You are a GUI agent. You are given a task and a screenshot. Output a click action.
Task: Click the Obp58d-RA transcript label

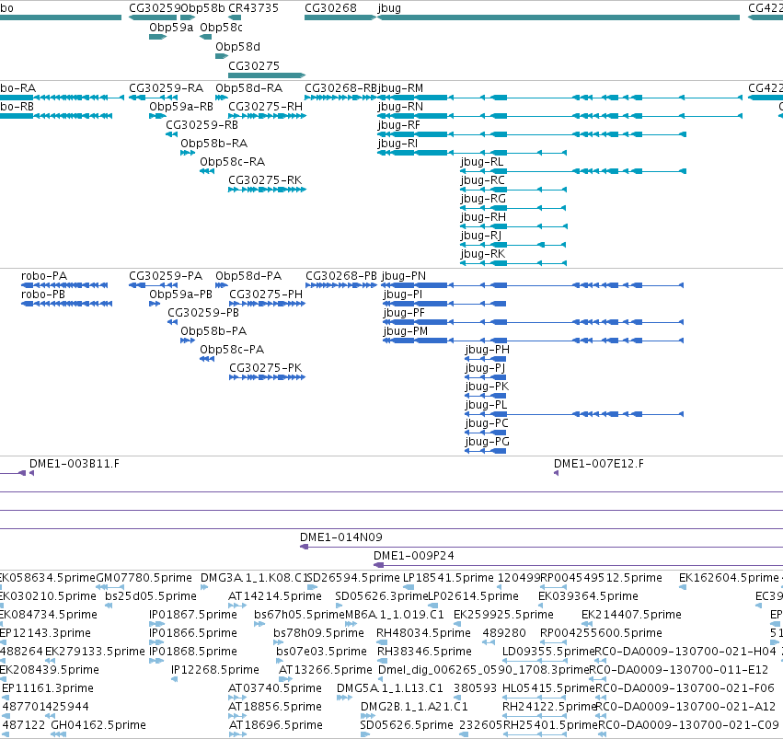point(248,88)
